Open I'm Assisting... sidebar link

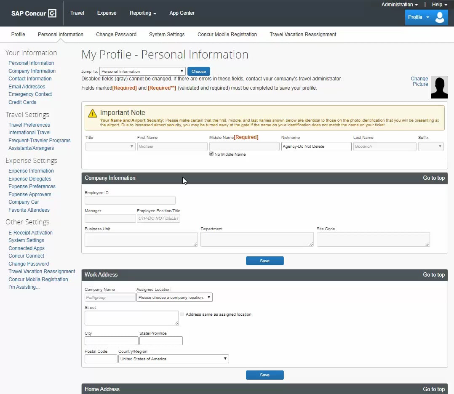(24, 287)
